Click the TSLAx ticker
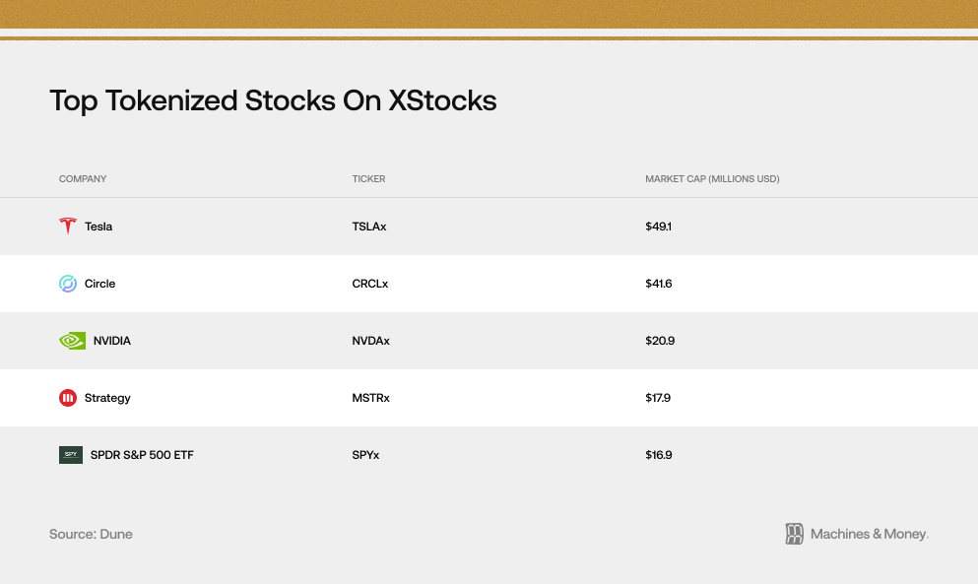Viewport: 978px width, 584px height. tap(369, 227)
